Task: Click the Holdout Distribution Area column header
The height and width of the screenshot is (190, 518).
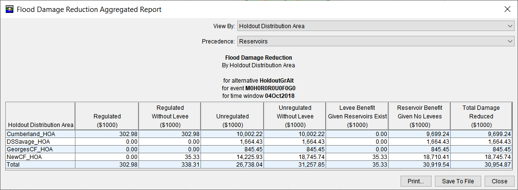Action: point(40,116)
